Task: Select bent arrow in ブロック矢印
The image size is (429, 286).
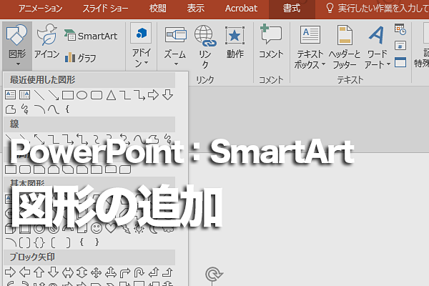Action: pyautogui.click(x=125, y=272)
